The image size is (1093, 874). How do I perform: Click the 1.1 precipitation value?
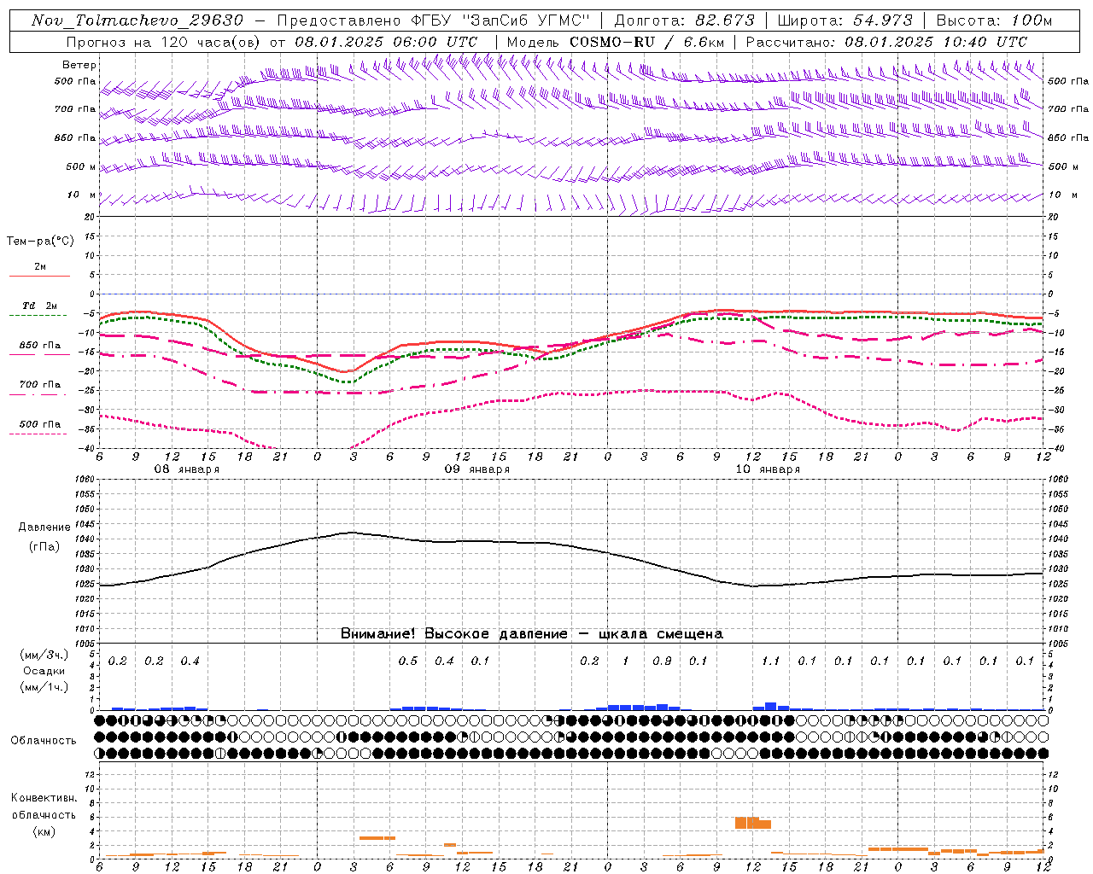point(770,661)
